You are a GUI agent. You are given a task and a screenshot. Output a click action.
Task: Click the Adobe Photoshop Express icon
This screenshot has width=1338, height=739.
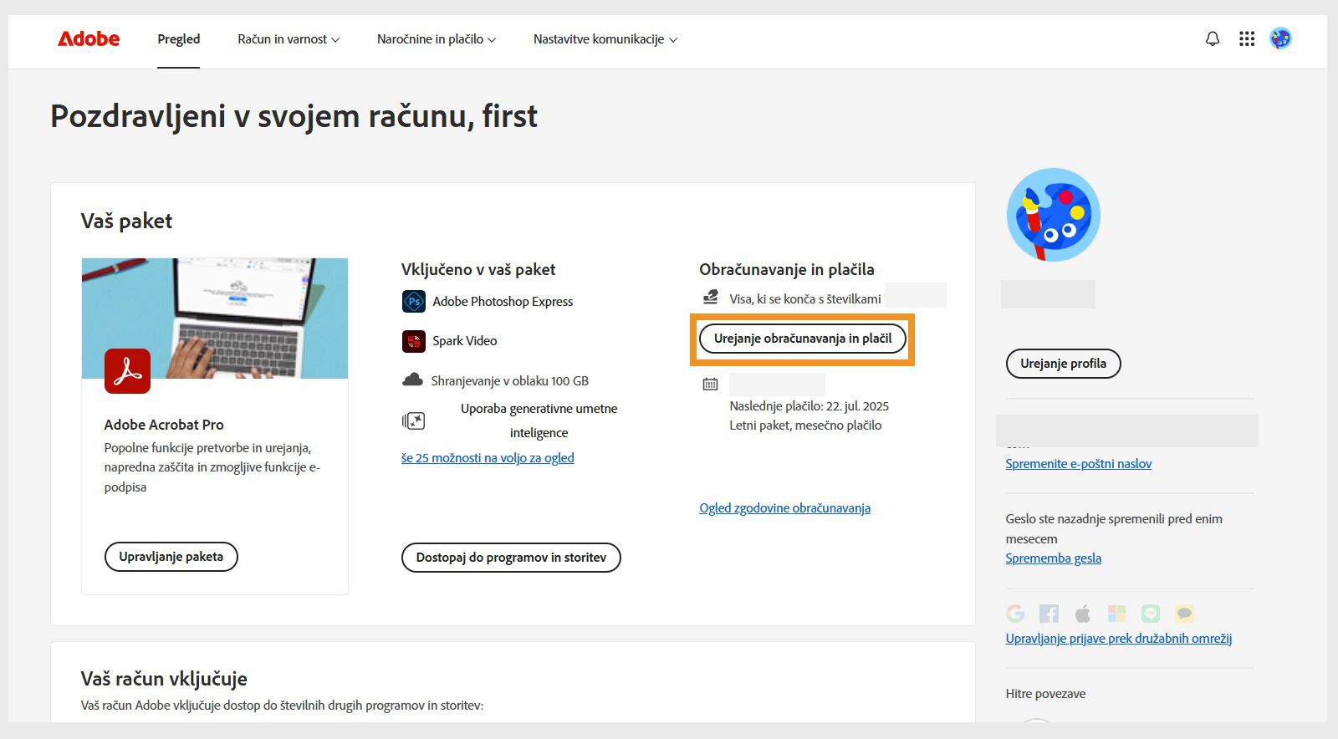[x=414, y=301]
